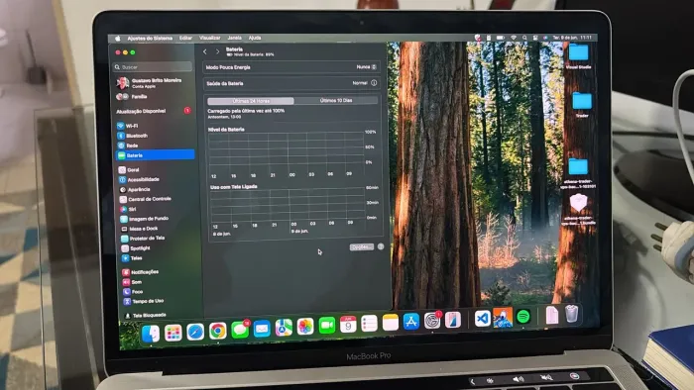Viewport: 694px width, 390px height.
Task: Select Spotlight in the sidebar
Action: 159,247
